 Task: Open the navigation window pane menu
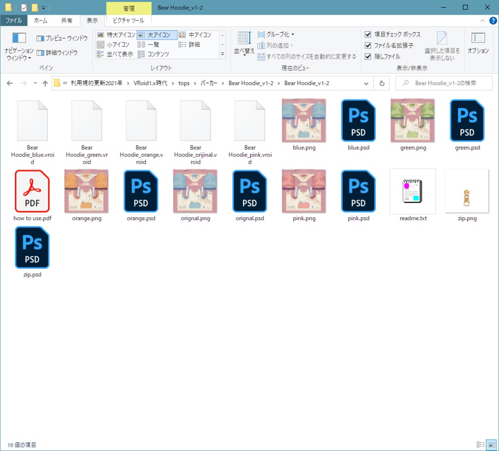(19, 47)
